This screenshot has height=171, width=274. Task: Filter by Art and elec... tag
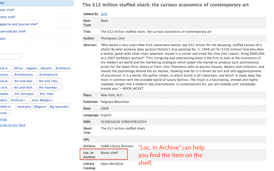[x=25, y=81]
